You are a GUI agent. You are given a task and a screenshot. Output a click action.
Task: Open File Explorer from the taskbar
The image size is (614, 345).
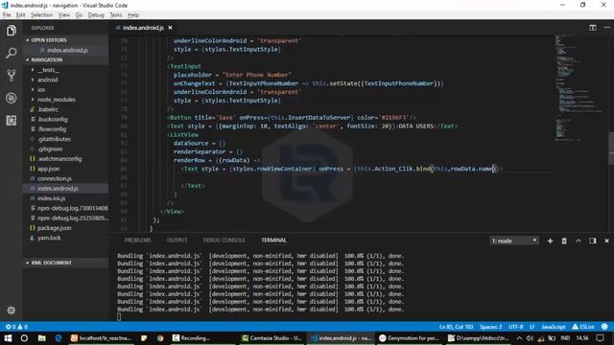coord(41,338)
